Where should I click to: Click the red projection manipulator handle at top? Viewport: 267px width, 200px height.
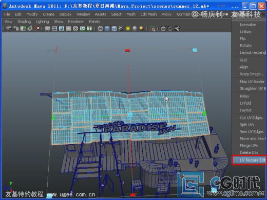tap(127, 50)
